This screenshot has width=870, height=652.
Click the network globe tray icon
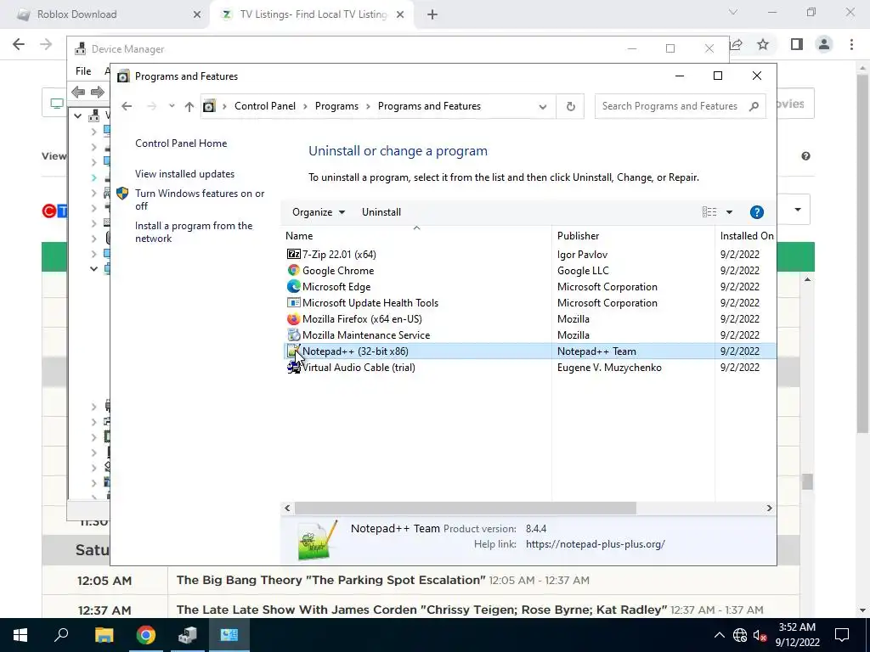click(x=740, y=635)
